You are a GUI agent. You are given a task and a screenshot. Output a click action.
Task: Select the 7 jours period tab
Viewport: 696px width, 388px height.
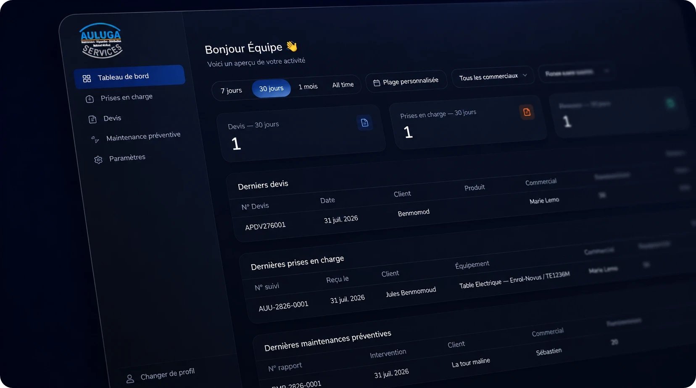[x=231, y=91]
